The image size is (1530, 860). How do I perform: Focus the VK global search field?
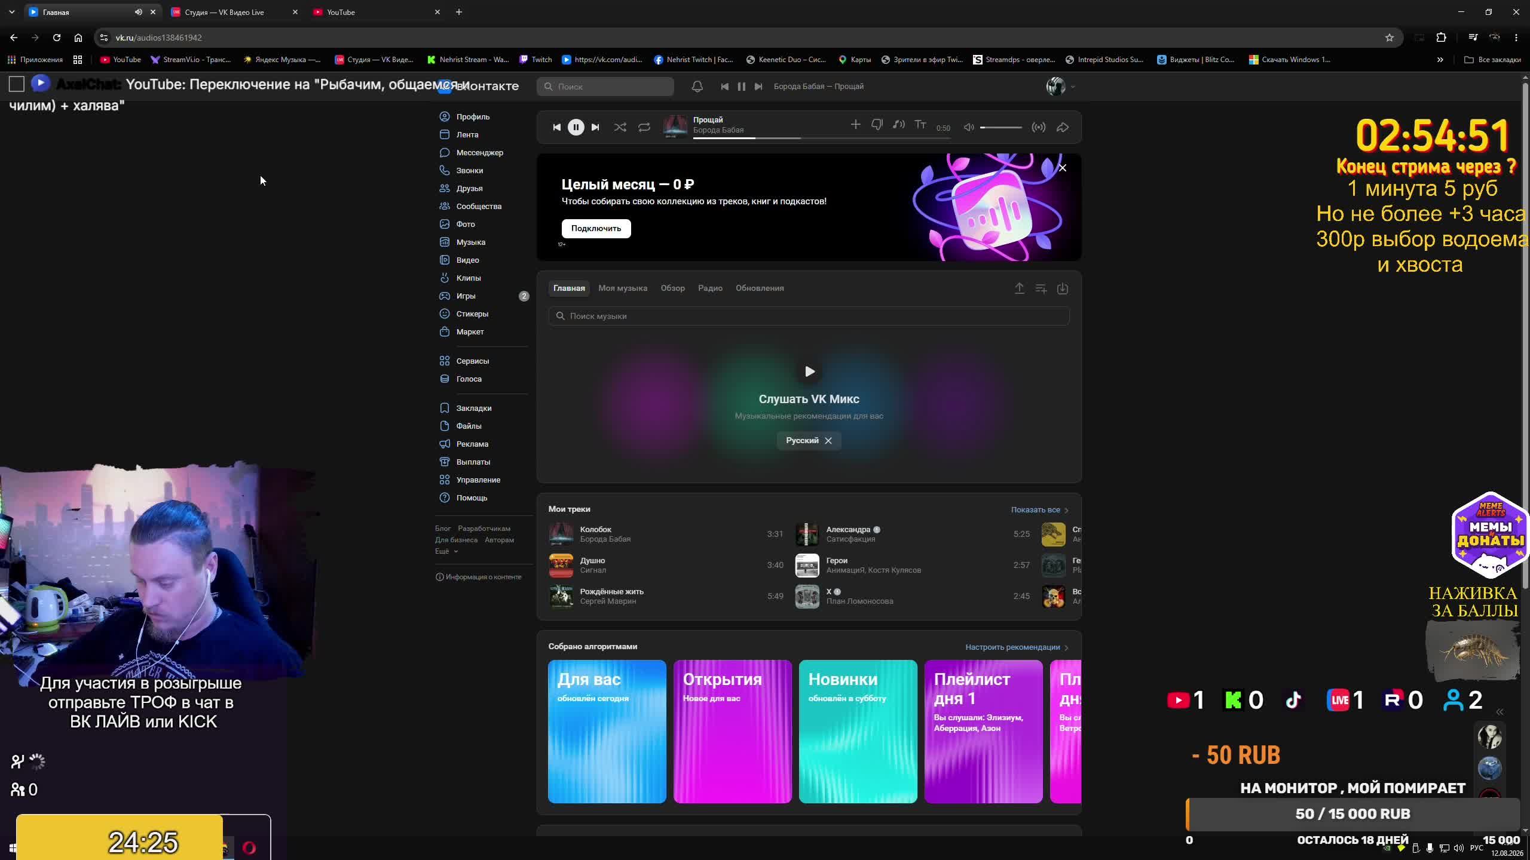[x=605, y=87]
